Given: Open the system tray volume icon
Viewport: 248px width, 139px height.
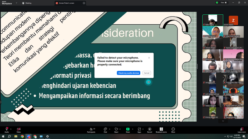Looking at the screenshot, I should 231,136.
